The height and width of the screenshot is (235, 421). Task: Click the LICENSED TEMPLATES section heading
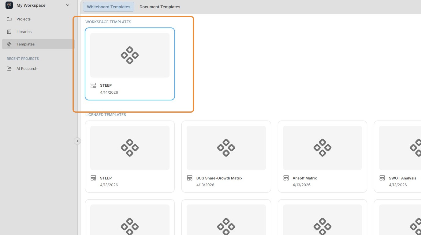pyautogui.click(x=106, y=115)
